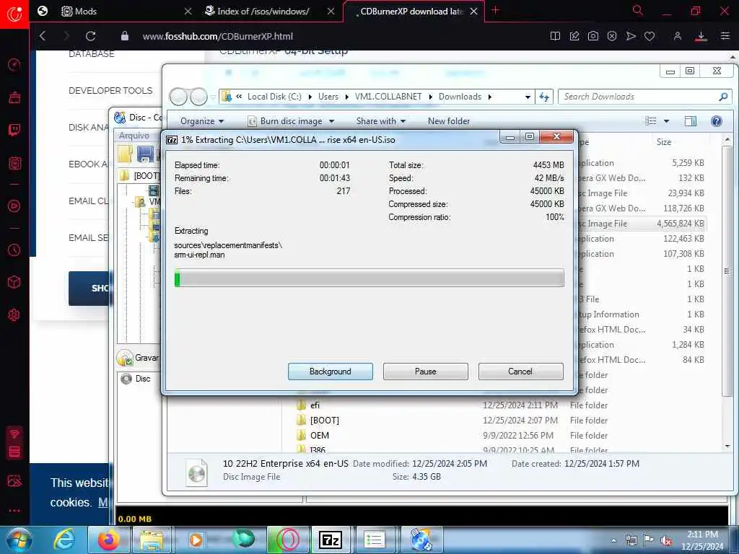Open Arquivo menu in CDBurnerXP

coord(134,135)
